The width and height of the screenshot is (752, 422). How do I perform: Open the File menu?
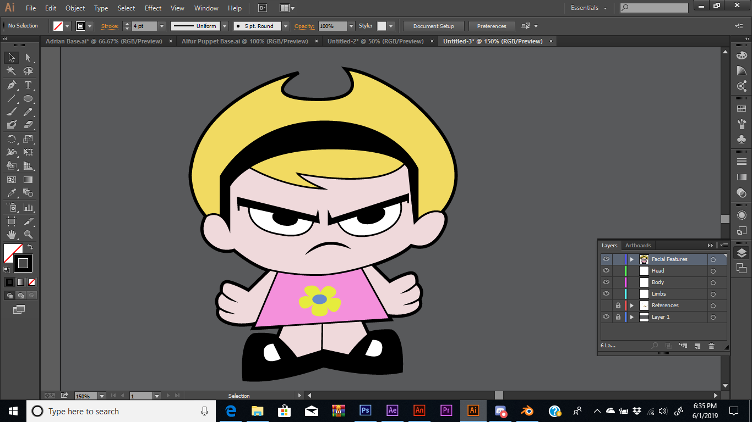(x=31, y=8)
